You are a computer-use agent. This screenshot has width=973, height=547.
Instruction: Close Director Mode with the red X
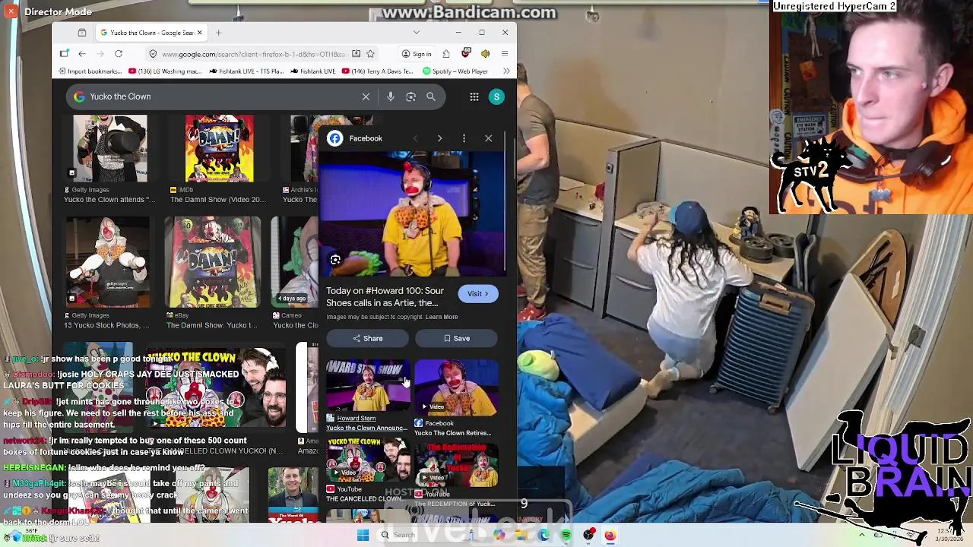click(x=11, y=11)
